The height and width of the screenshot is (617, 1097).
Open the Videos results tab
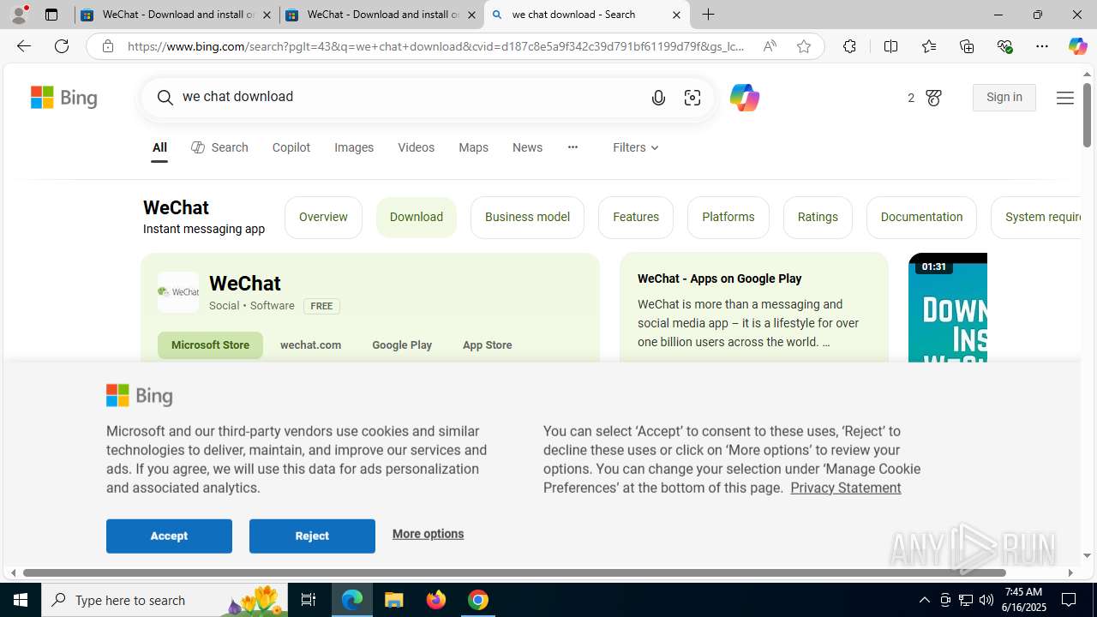point(416,147)
